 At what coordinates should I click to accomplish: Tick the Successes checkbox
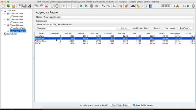click(x=163, y=28)
